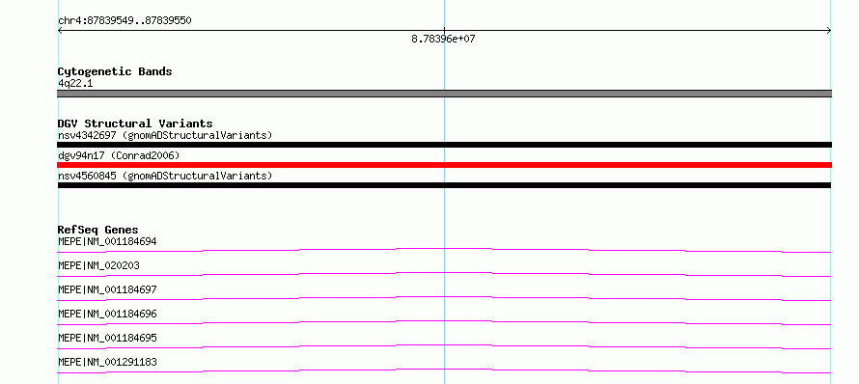
Task: Select the Cytogenetic Bands track title
Action: point(115,71)
